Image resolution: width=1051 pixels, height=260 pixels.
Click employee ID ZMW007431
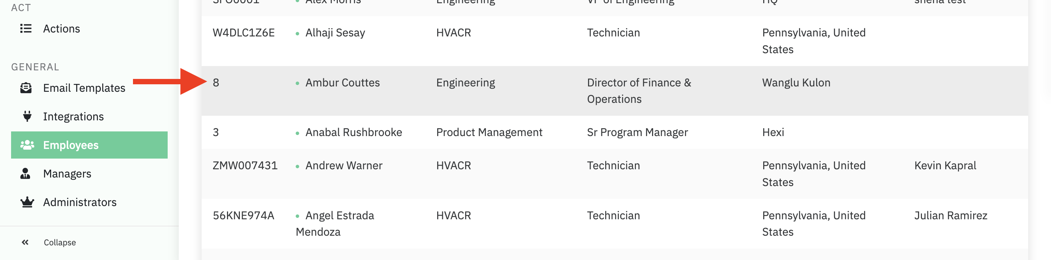(245, 165)
